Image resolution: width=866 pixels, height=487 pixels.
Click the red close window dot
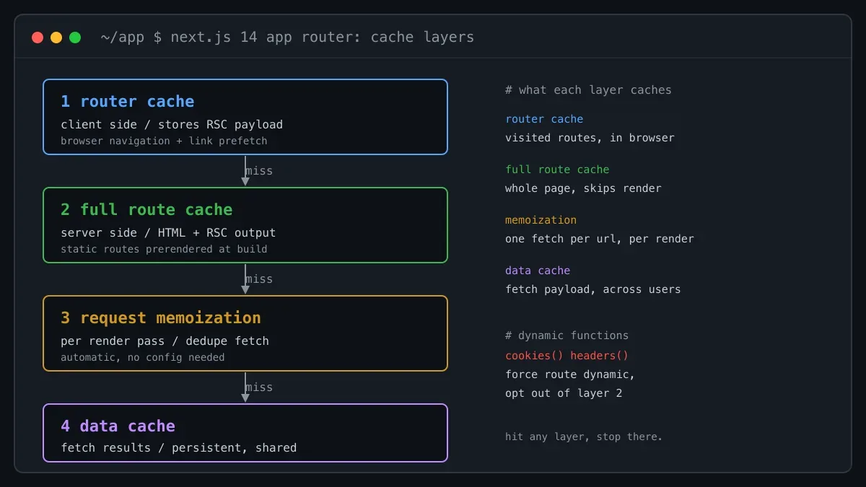point(38,38)
